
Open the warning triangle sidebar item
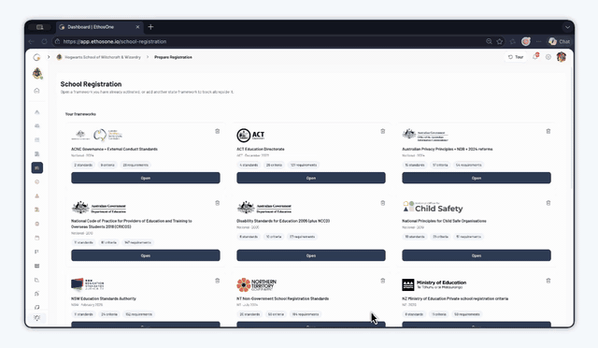[x=37, y=196]
